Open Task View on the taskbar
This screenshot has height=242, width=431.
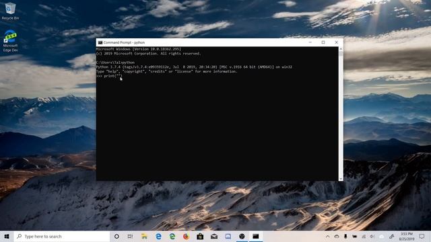[x=130, y=236]
